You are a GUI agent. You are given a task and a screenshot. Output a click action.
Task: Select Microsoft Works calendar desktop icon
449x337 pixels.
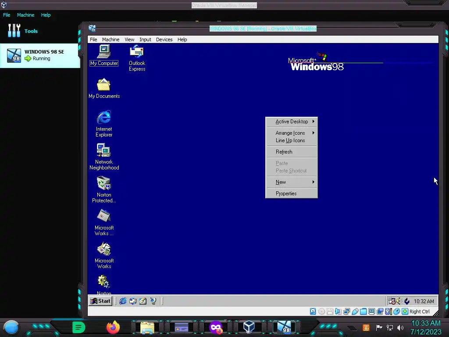click(104, 222)
